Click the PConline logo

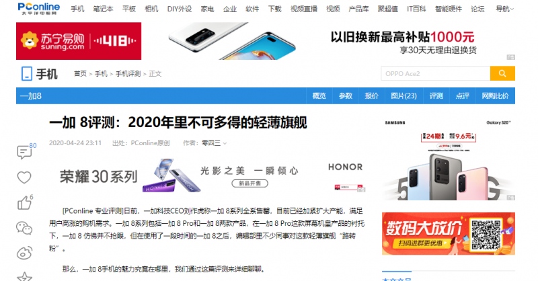(x=39, y=9)
